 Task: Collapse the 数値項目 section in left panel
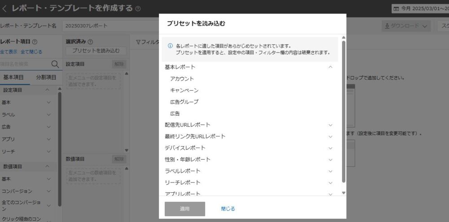[48, 166]
